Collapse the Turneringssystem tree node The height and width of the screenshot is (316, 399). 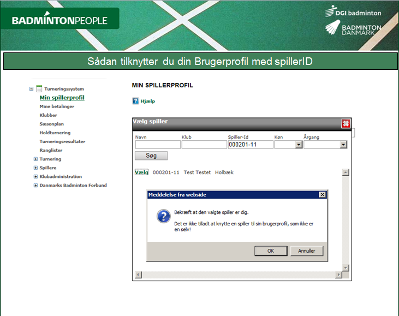click(x=32, y=89)
